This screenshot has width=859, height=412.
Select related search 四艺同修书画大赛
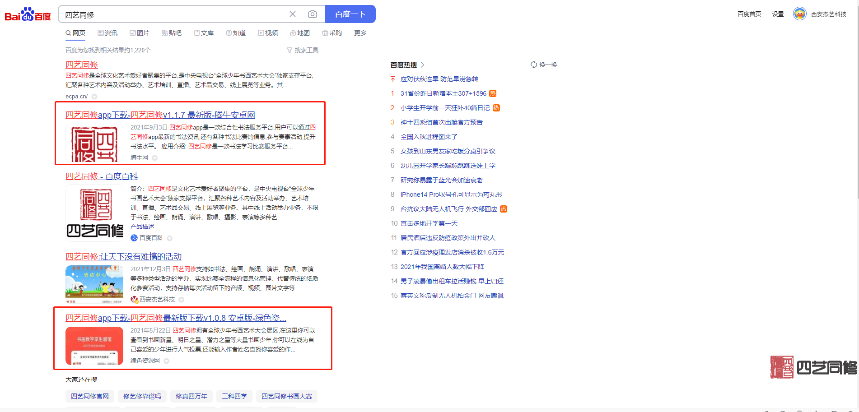coord(287,396)
